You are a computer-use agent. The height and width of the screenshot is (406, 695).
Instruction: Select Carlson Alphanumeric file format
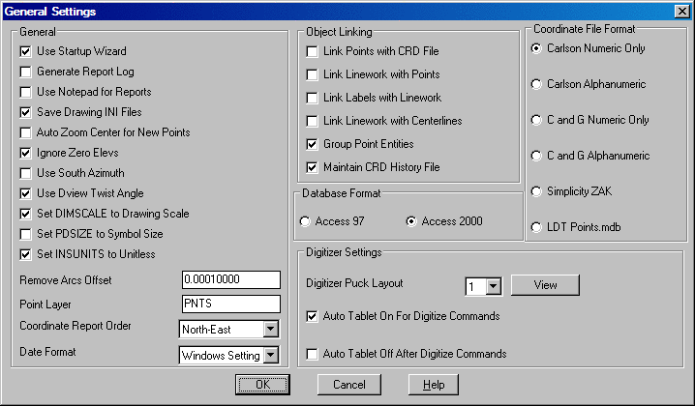(x=538, y=85)
